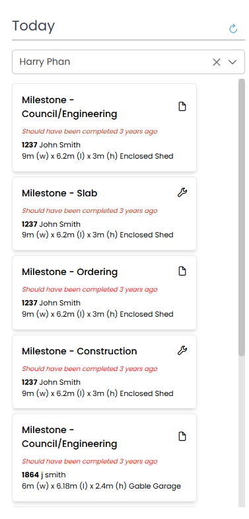Click overdue warning text on Slab card
249x519 pixels.
[90, 210]
